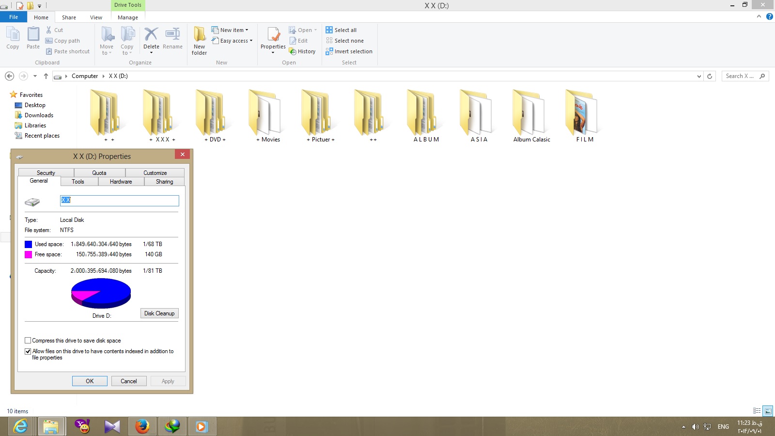Expand the Open dropdown arrow
The width and height of the screenshot is (775, 436).
315,30
